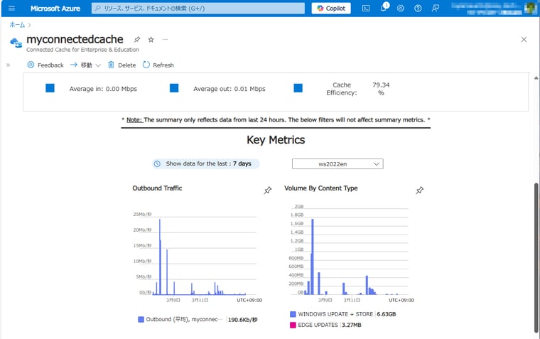Launch Copilot from the top bar
Screen dimensions: 540x339
click(331, 9)
